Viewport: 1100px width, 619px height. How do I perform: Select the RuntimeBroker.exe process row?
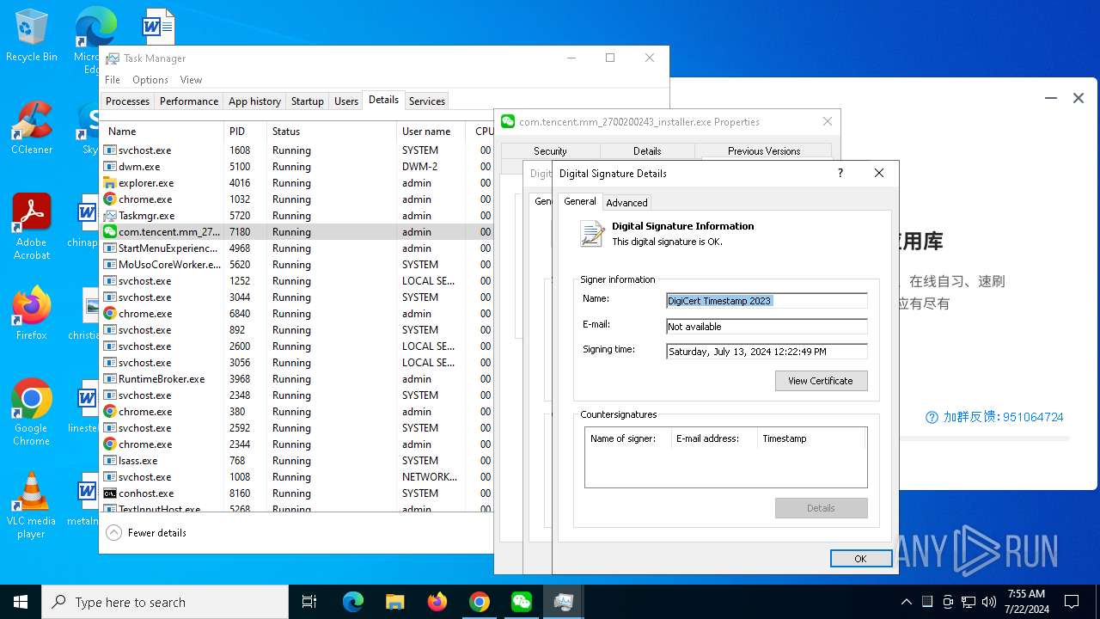(296, 379)
